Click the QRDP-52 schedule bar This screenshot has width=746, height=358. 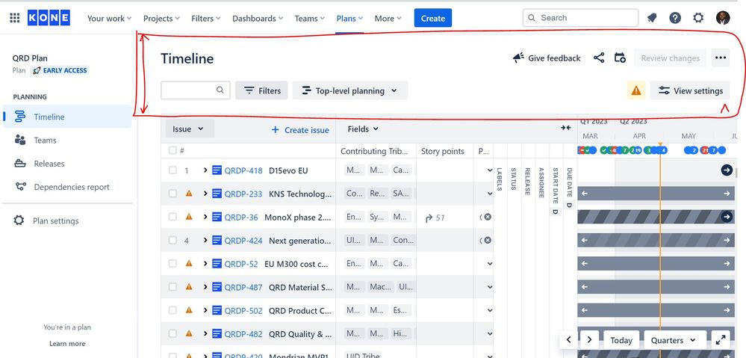(656, 263)
